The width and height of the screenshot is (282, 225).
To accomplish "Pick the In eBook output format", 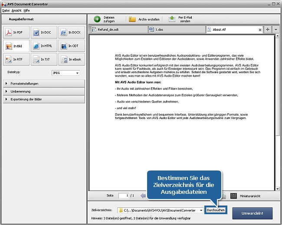I will (x=72, y=59).
